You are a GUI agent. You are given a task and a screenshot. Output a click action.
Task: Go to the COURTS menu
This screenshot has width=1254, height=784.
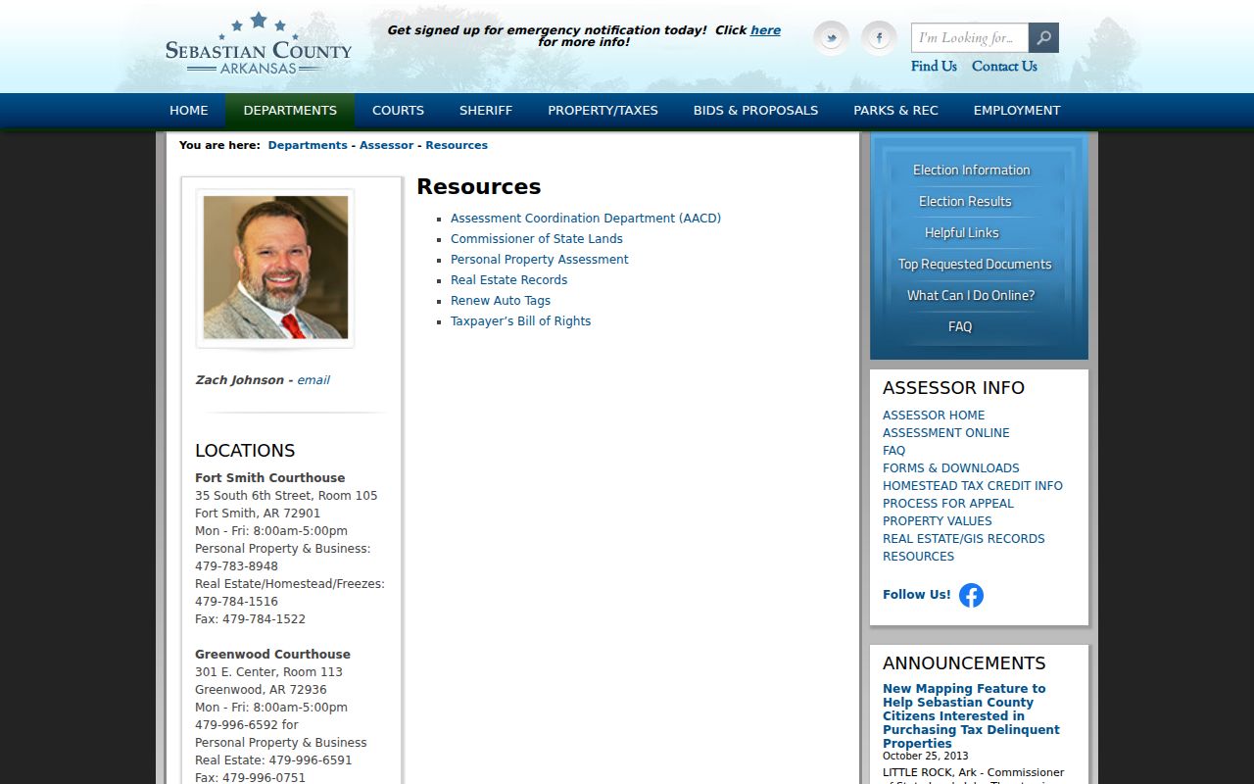pos(398,111)
